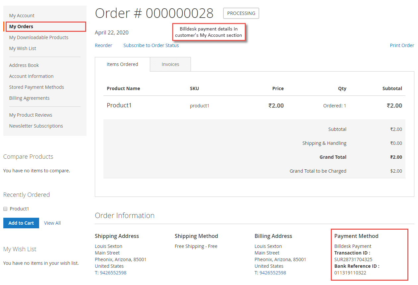Image resolution: width=418 pixels, height=285 pixels.
Task: View Billing Agreements
Action: pyautogui.click(x=29, y=98)
